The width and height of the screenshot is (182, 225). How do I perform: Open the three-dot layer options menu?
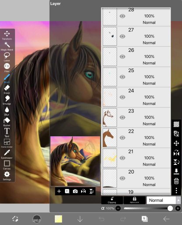tap(176, 190)
